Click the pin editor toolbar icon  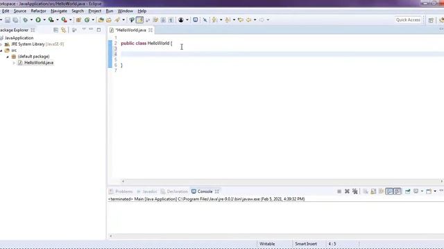[205, 20]
